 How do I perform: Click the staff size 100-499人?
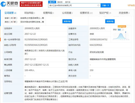[29, 70]
